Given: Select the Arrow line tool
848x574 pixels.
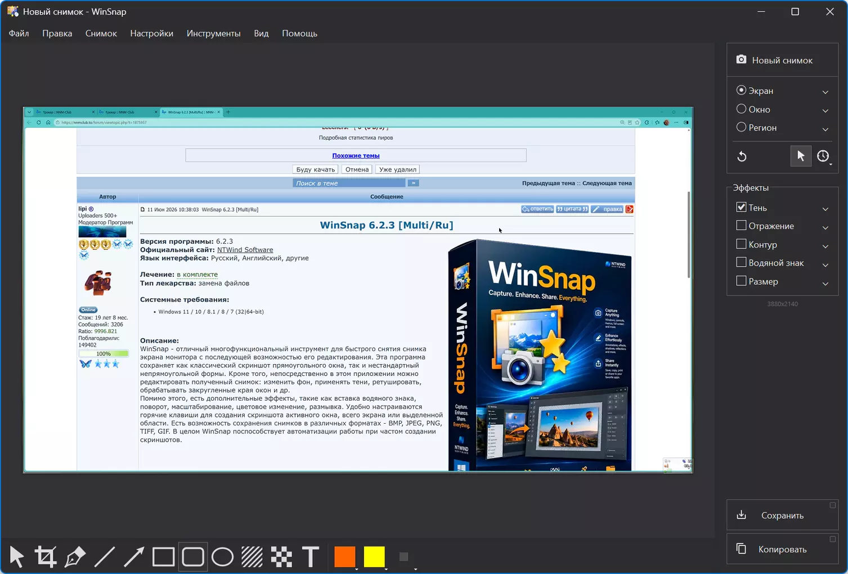Looking at the screenshot, I should click(x=134, y=557).
